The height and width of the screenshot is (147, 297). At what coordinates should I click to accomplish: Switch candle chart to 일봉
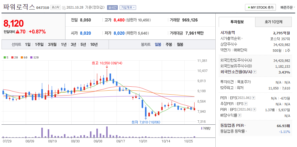tap(158, 45)
